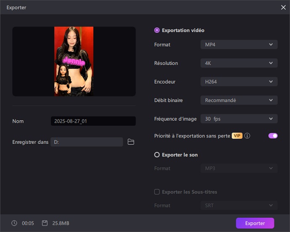The image size is (290, 232).
Task: Tick the Exporter les Sous-titres checkbox
Action: (157, 192)
